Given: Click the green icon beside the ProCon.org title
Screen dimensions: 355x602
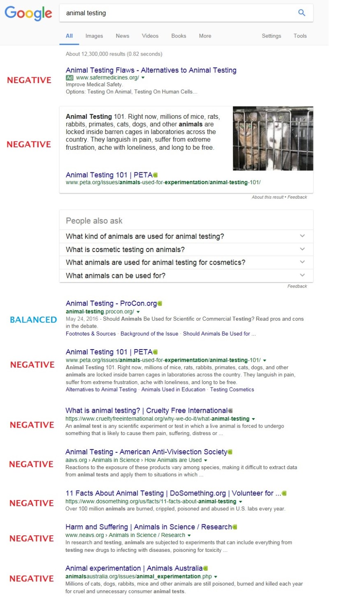Looking at the screenshot, I should 159,303.
